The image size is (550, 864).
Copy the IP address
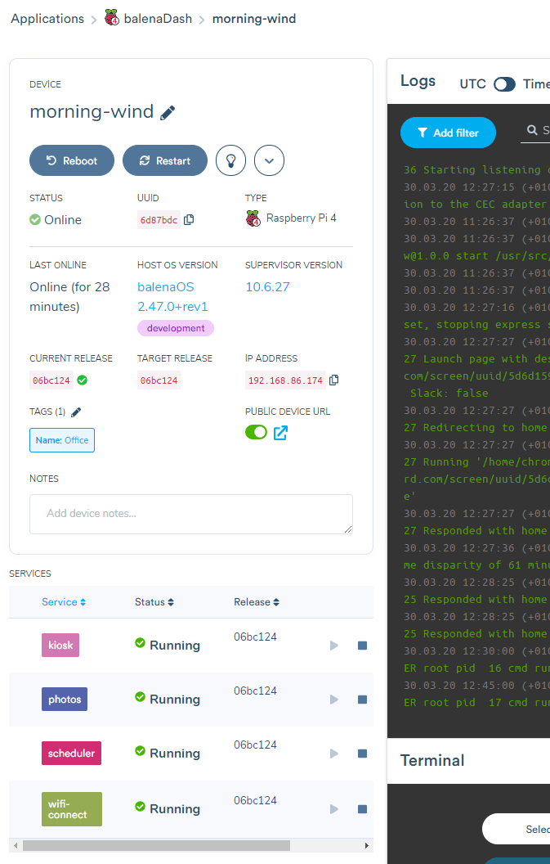333,380
